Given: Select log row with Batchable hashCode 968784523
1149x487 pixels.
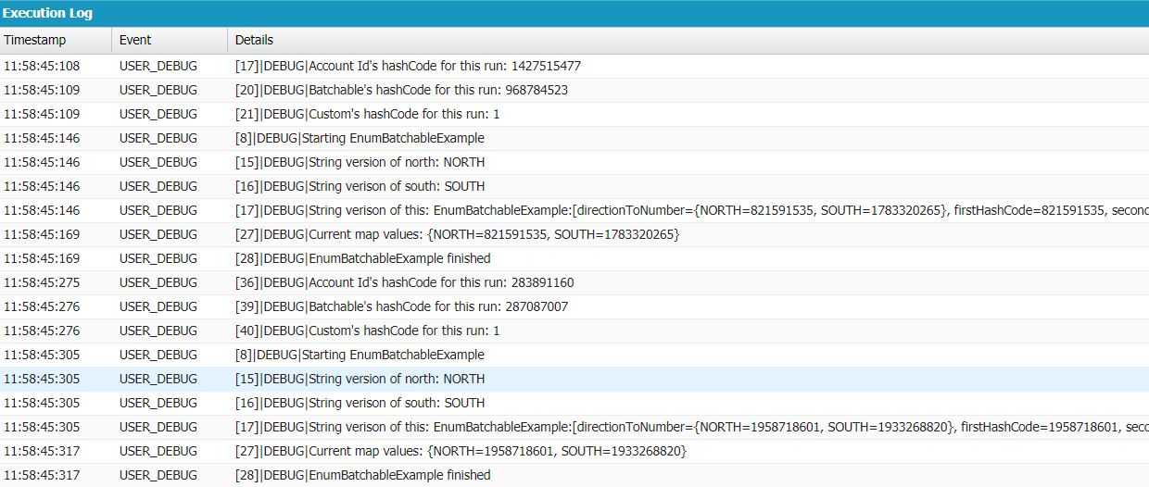Looking at the screenshot, I should pyautogui.click(x=574, y=90).
